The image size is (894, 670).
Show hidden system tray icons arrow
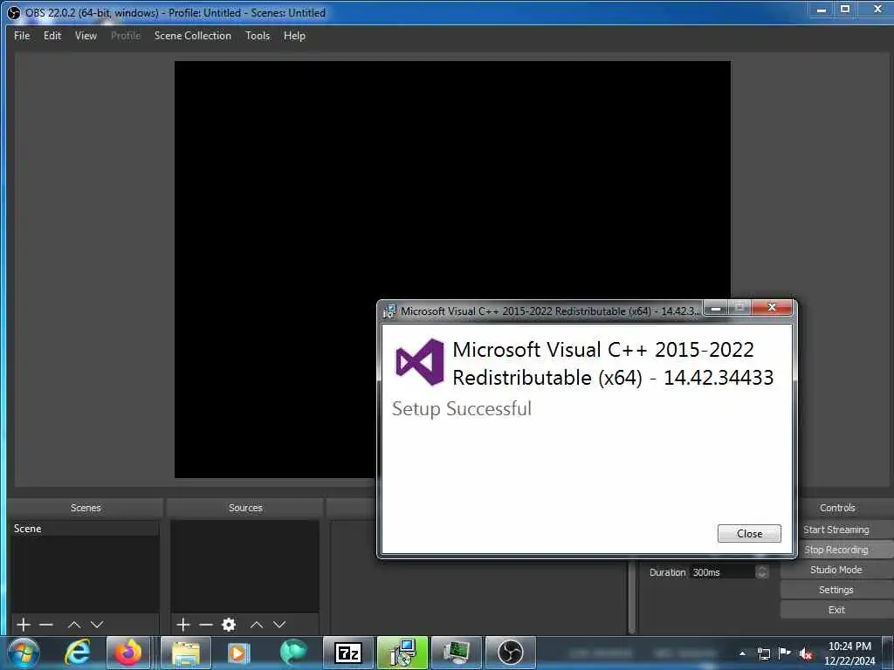742,653
